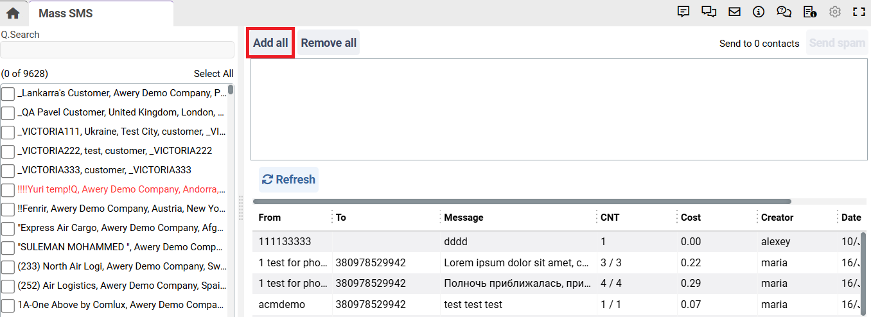Focus the Q.Search input field
The image size is (871, 317).
[x=117, y=50]
